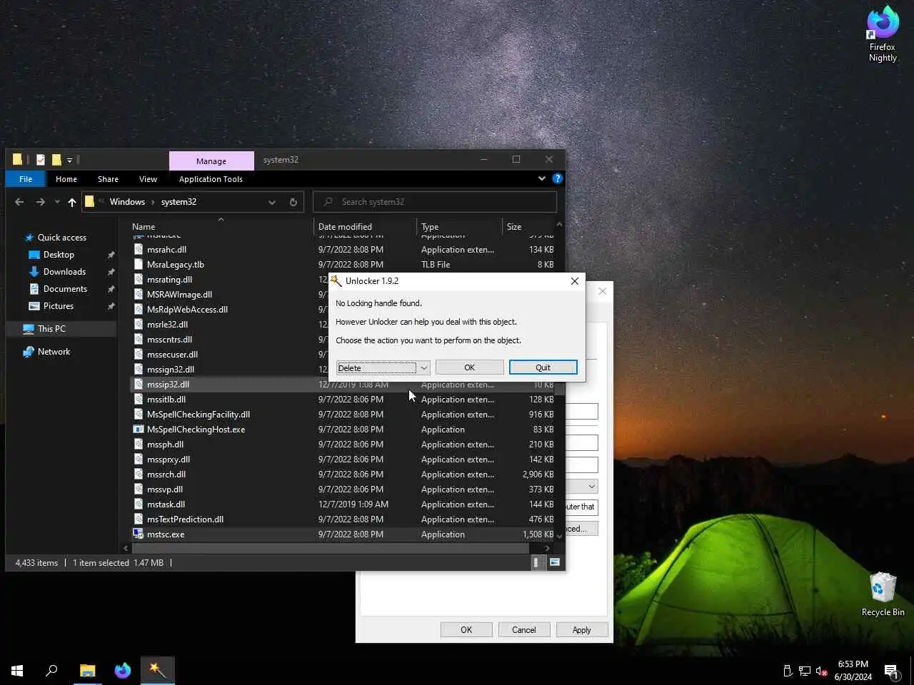Viewport: 914px width, 685px height.
Task: Click Quit in Unlocker dialog
Action: point(543,367)
